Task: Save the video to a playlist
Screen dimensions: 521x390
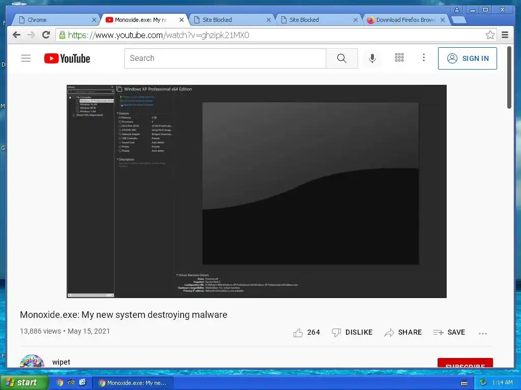Action: coord(449,332)
